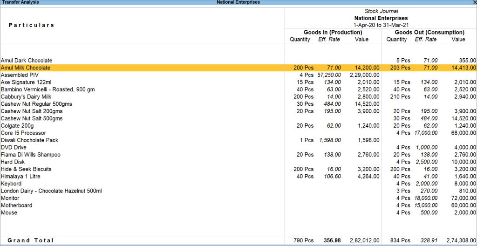Click Assembled PIV value 2,29,000.00
Image resolution: width=477 pixels, height=246 pixels.
click(x=365, y=75)
